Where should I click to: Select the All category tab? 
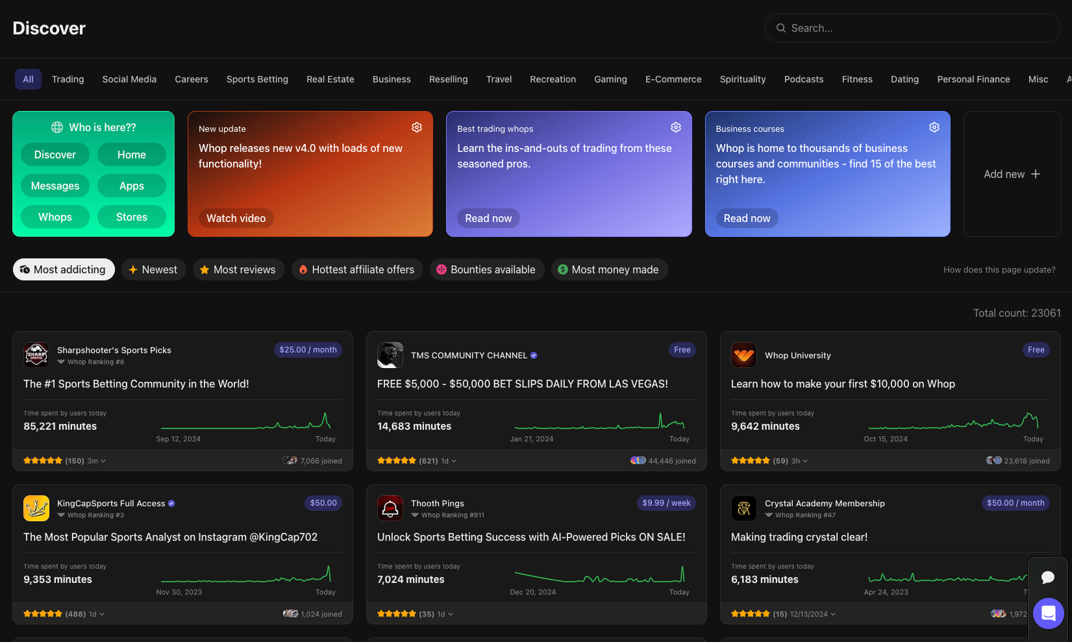click(28, 79)
